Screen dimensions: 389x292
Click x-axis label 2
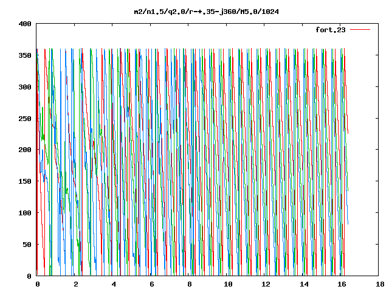(x=75, y=284)
